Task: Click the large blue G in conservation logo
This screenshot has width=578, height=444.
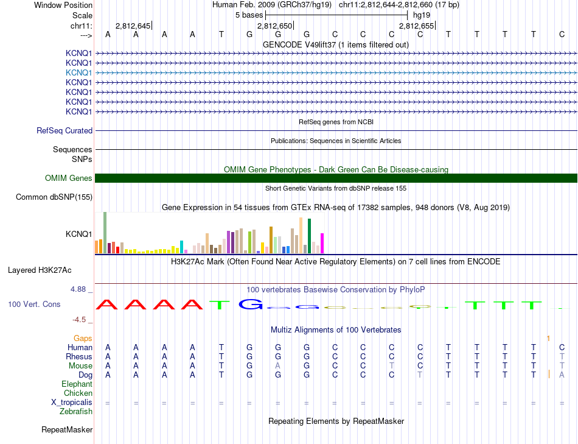Action: point(251,304)
